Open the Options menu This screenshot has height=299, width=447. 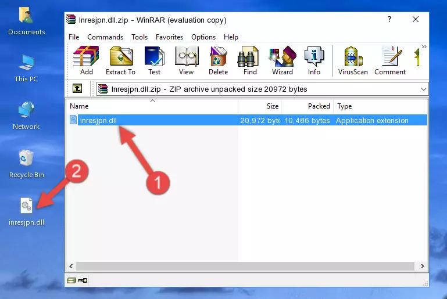pos(203,37)
